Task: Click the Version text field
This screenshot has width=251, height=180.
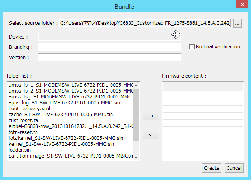Action: [x=109, y=58]
